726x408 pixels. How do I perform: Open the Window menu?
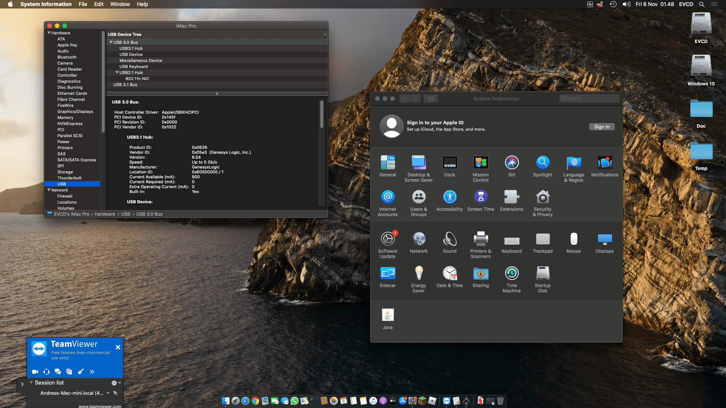pos(120,4)
